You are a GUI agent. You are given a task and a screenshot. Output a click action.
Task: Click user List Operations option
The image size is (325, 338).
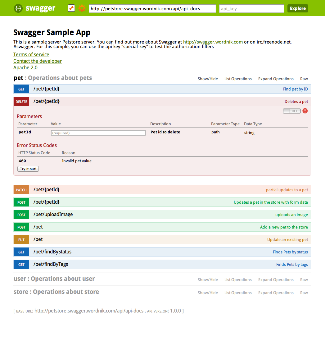[x=238, y=280]
